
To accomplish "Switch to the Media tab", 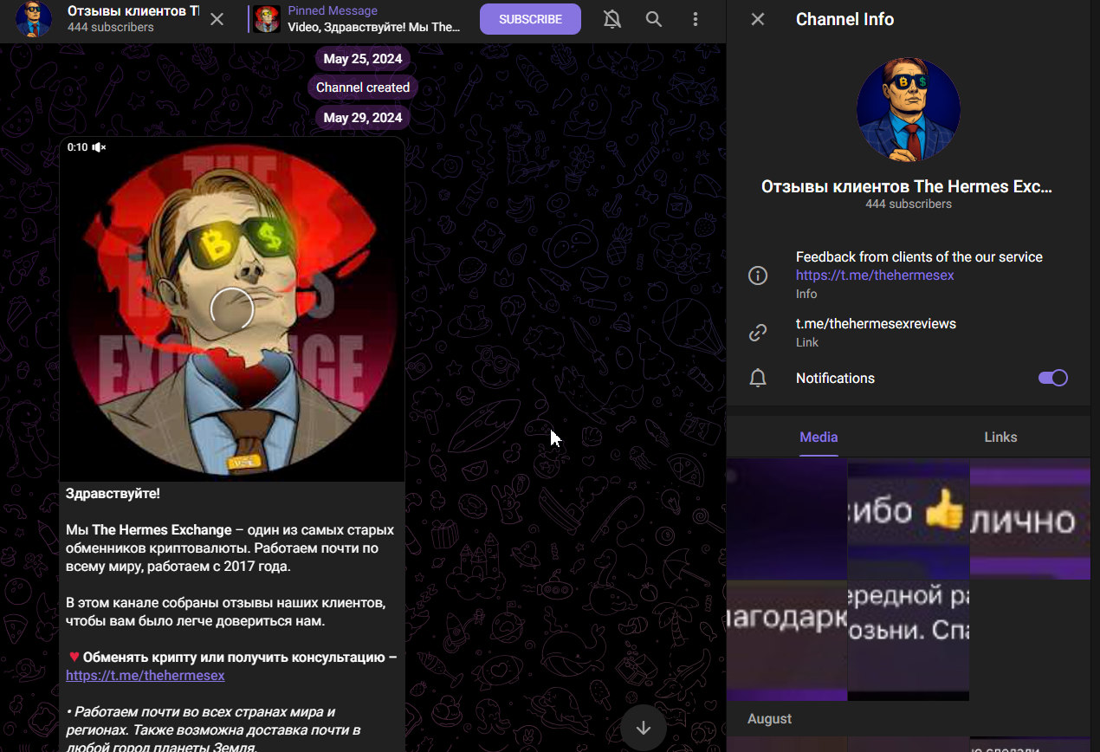I will (x=819, y=438).
